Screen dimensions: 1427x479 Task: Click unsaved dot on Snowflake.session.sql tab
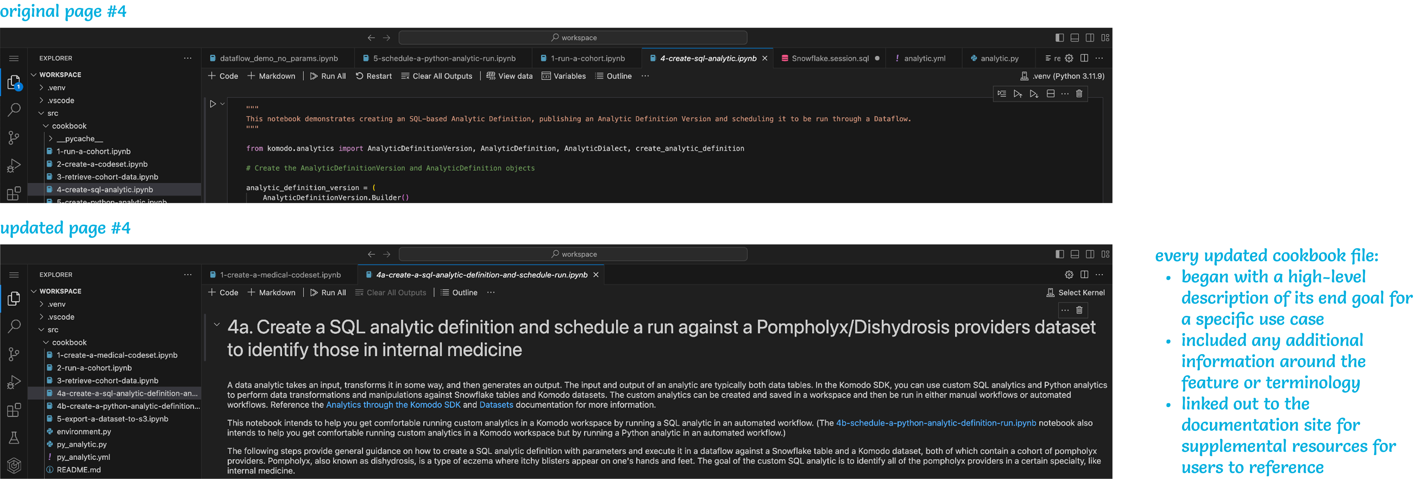[x=877, y=58]
